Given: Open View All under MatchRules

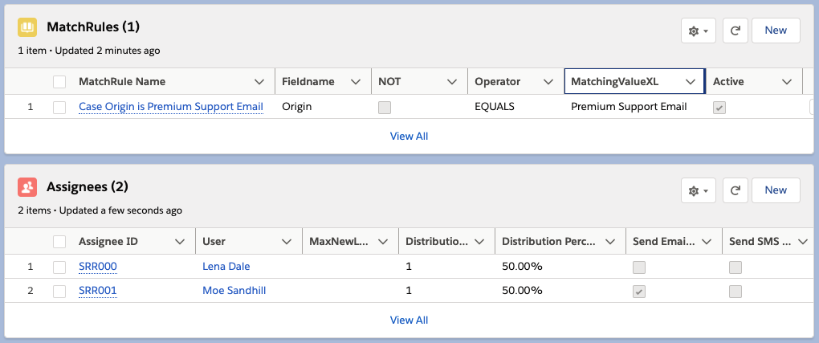Looking at the screenshot, I should coord(409,137).
